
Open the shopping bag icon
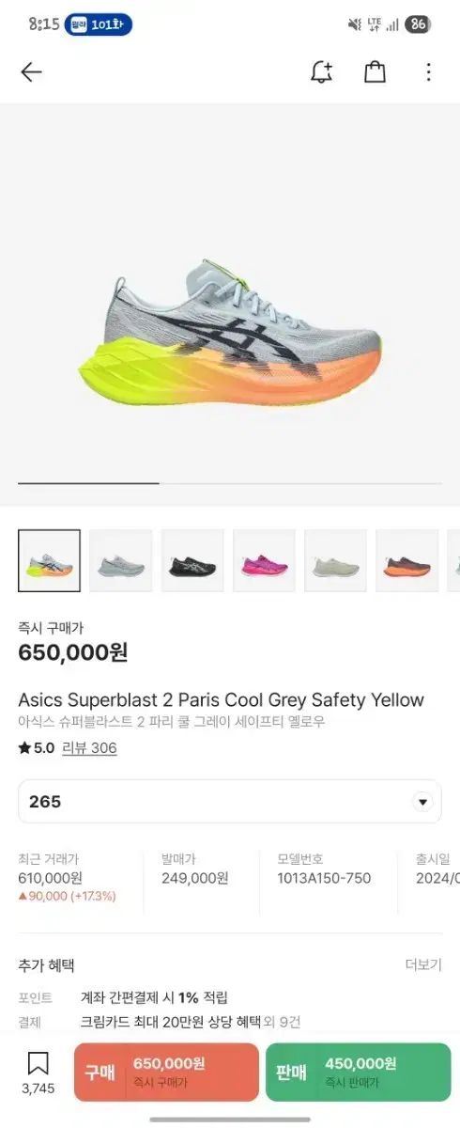[x=375, y=72]
